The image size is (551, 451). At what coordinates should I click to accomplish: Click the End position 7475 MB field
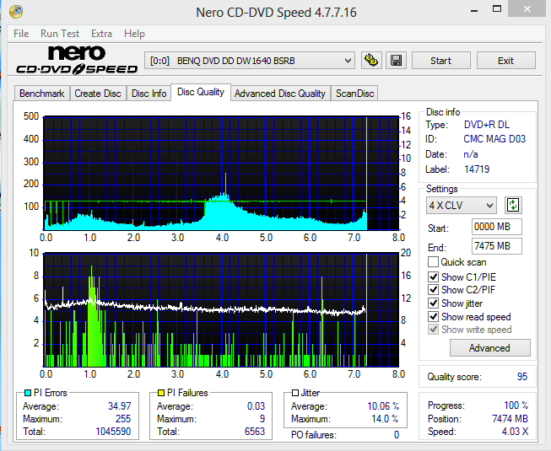[x=496, y=246]
